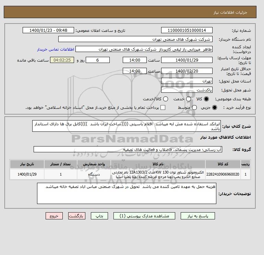Click the remaining time 04:02:25 field

62,60
